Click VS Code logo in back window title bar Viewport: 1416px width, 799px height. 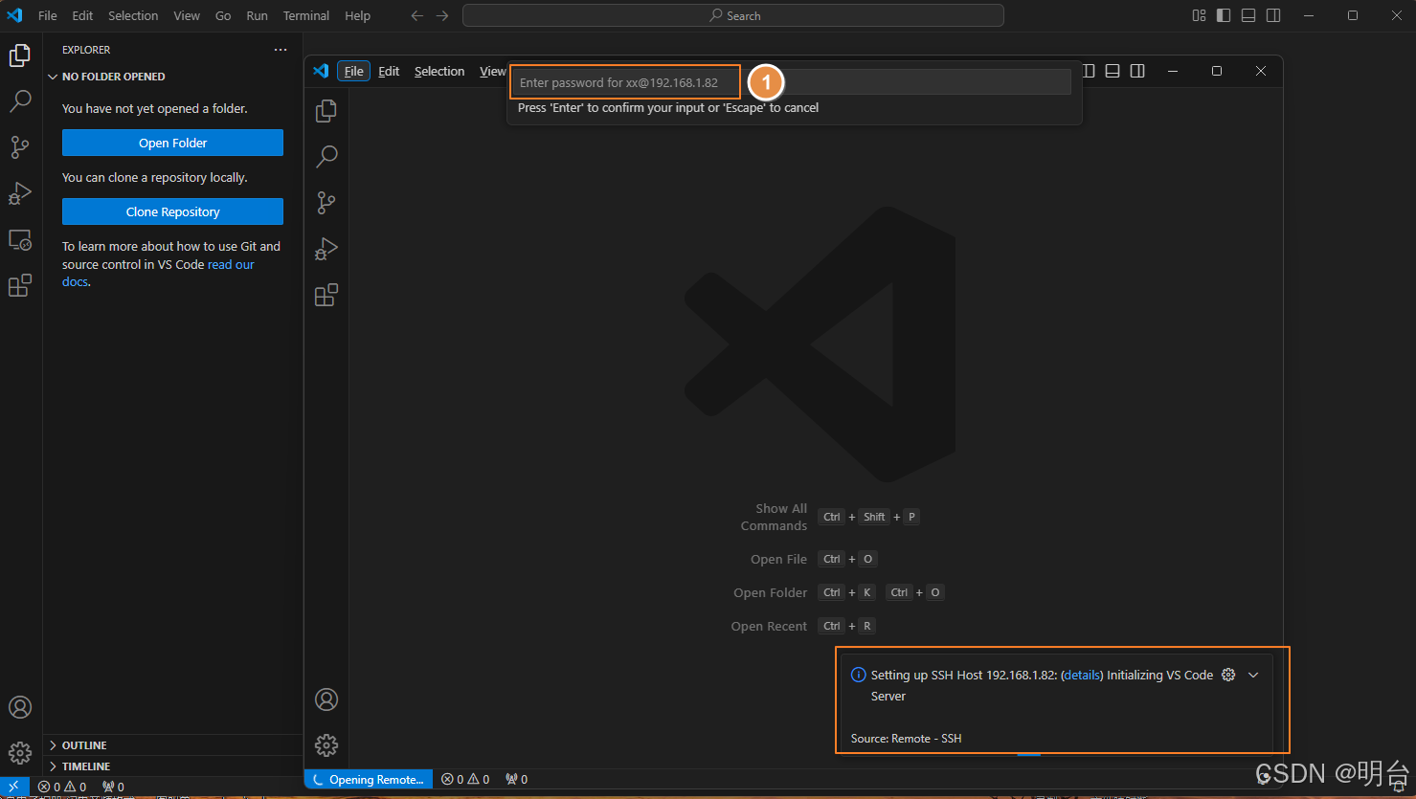(x=15, y=15)
